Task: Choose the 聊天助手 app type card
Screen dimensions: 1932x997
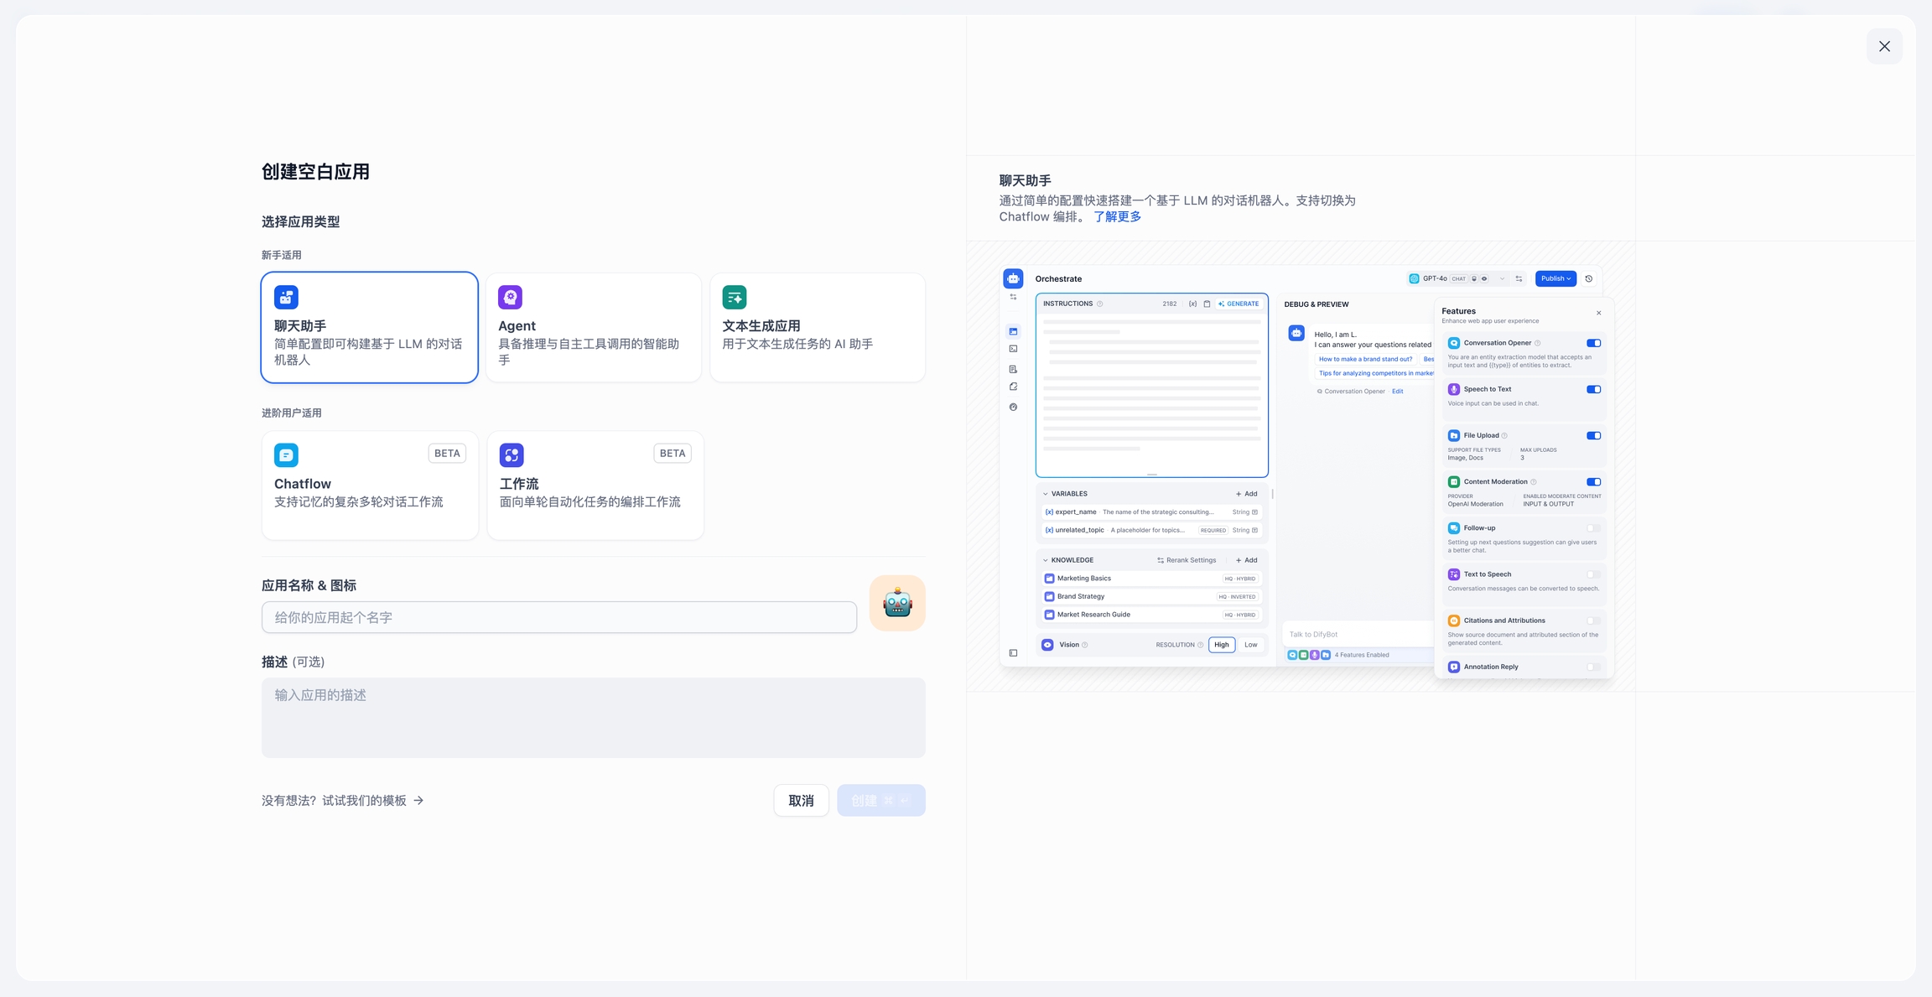Action: click(x=369, y=327)
